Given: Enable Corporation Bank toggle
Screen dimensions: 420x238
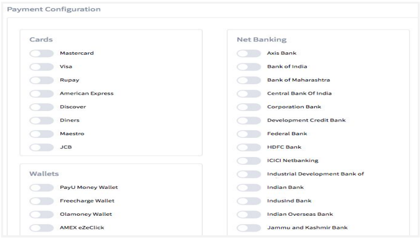Looking at the screenshot, I should click(249, 107).
